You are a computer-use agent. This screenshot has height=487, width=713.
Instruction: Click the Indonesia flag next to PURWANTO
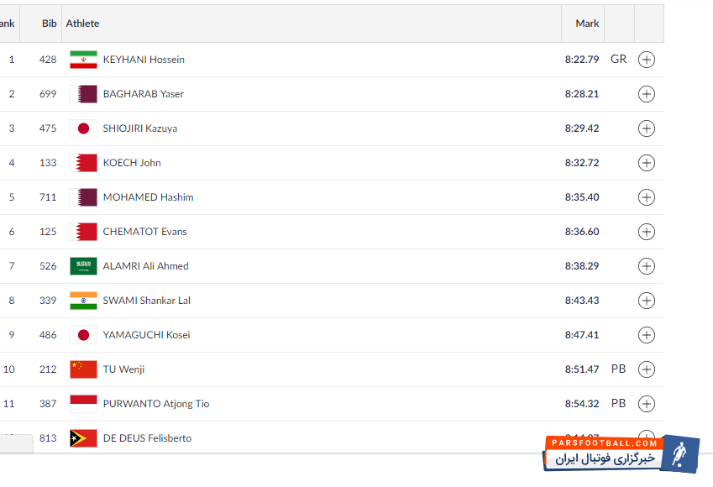tap(83, 404)
